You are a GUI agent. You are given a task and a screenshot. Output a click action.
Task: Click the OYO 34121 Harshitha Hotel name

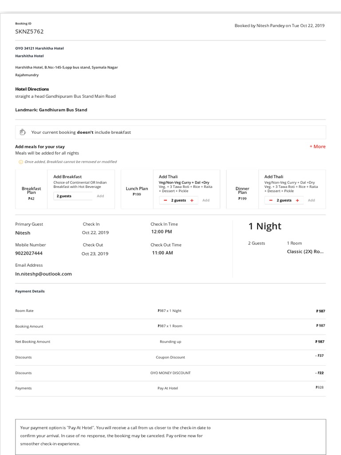tap(43, 48)
